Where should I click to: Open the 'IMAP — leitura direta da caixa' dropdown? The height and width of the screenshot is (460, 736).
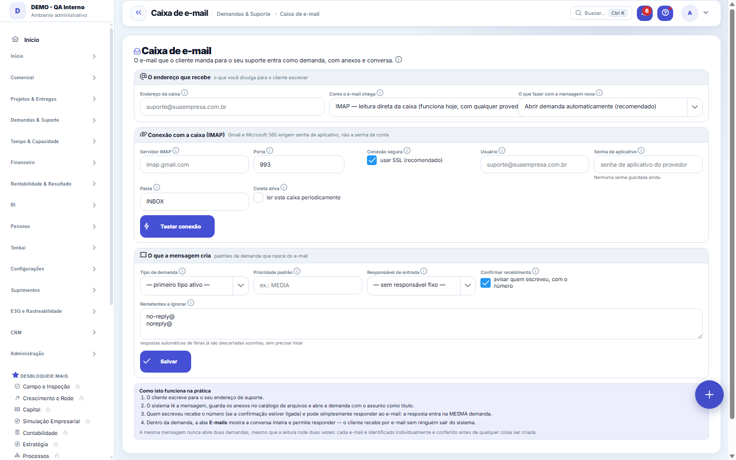pyautogui.click(x=424, y=107)
